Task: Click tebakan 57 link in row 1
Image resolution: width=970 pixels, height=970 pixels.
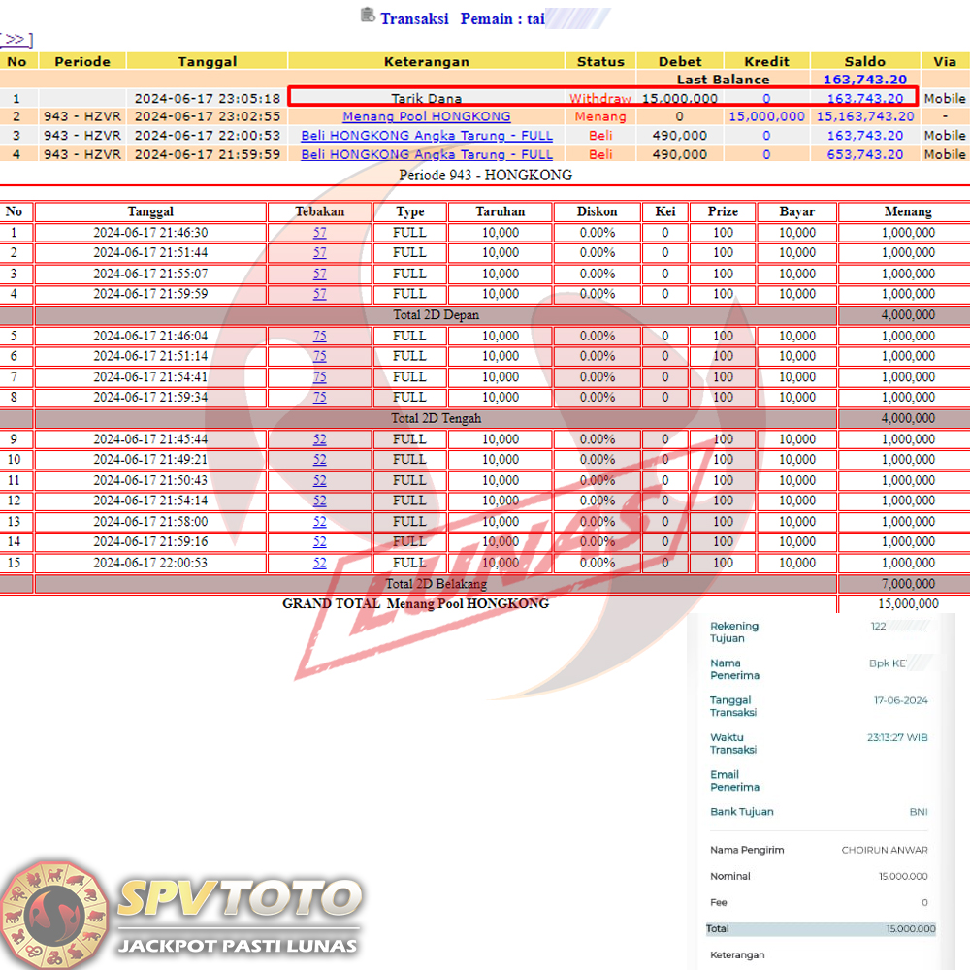Action: pos(319,233)
